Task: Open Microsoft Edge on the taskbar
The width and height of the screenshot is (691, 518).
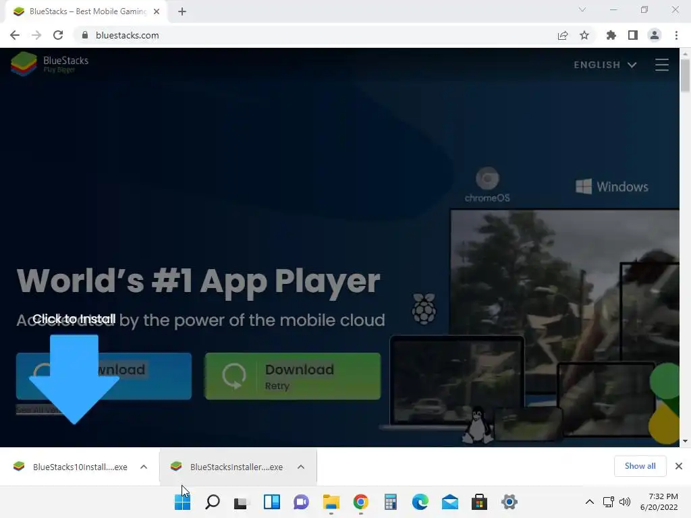Action: pyautogui.click(x=420, y=502)
